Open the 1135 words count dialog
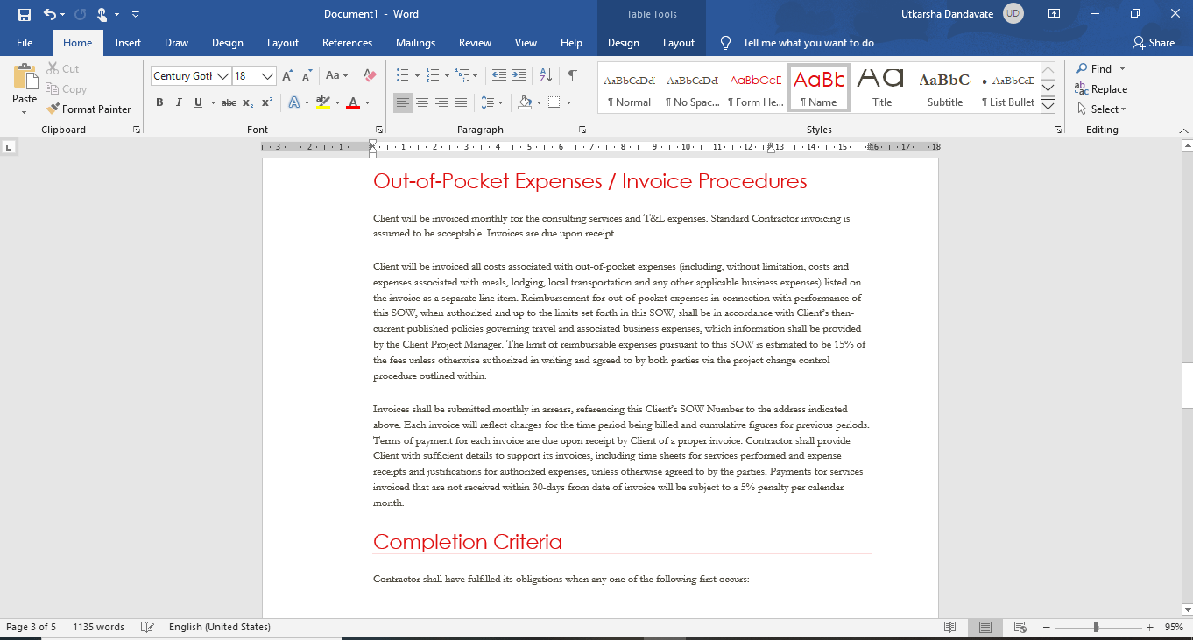This screenshot has width=1193, height=640. coord(98,627)
